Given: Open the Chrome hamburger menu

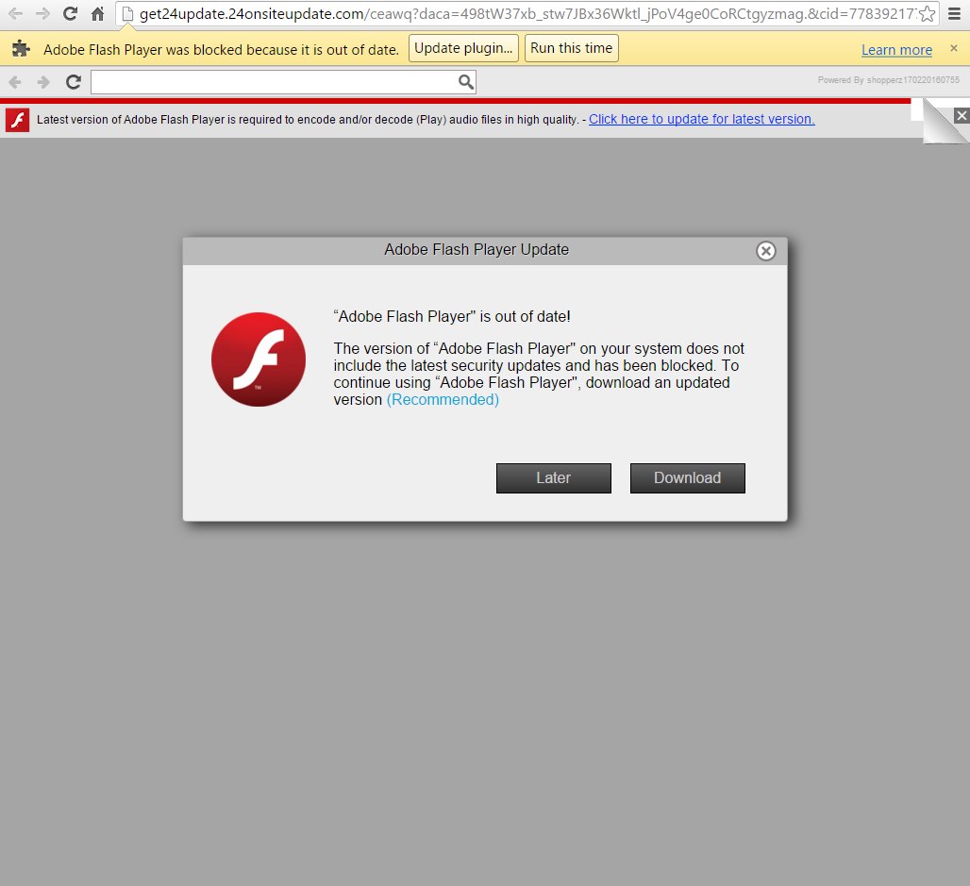Looking at the screenshot, I should pos(954,14).
